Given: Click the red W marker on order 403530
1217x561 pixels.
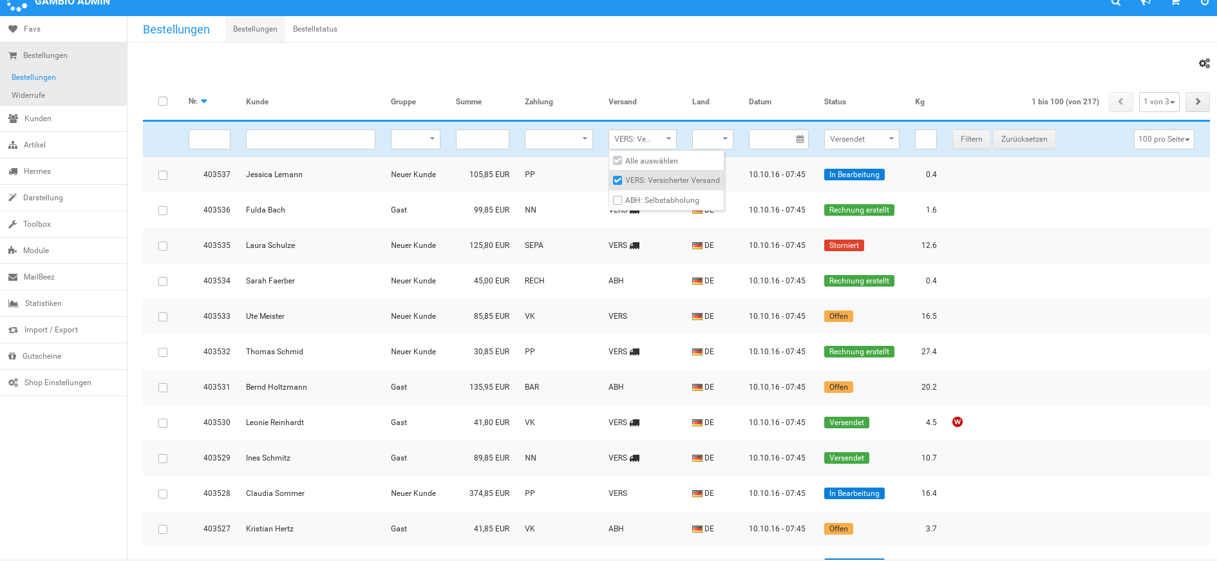Looking at the screenshot, I should pyautogui.click(x=958, y=422).
